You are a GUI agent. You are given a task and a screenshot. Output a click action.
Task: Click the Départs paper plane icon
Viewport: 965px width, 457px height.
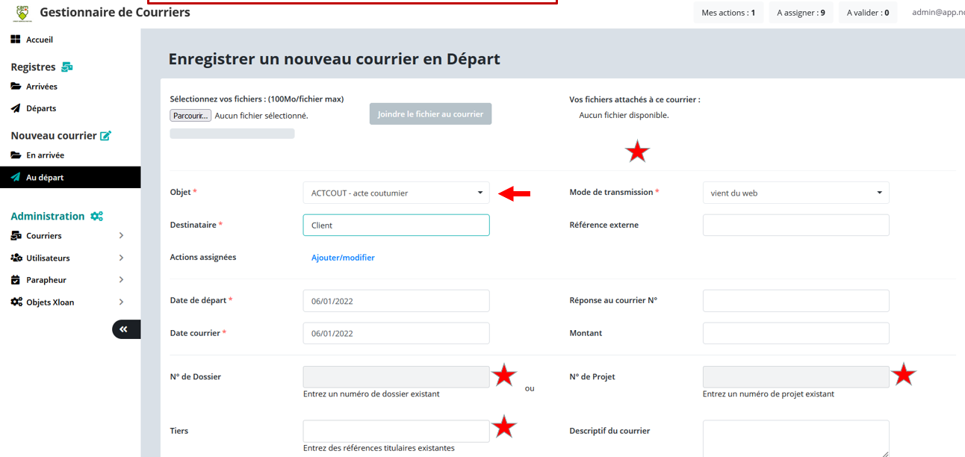point(16,108)
